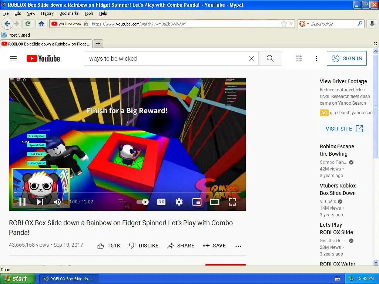Image resolution: width=379 pixels, height=284 pixels.
Task: Click the VTubers channel name
Action: click(x=328, y=201)
